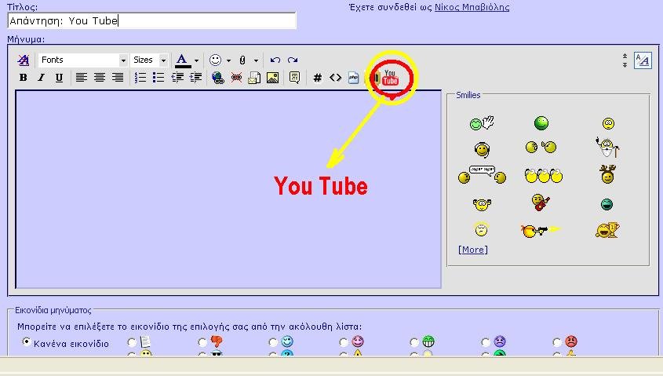Switch editor mode with the A/A icon
The width and height of the screenshot is (663, 376).
tap(643, 60)
